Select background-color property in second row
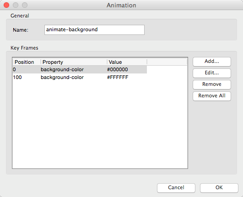The image size is (243, 197). pos(62,77)
